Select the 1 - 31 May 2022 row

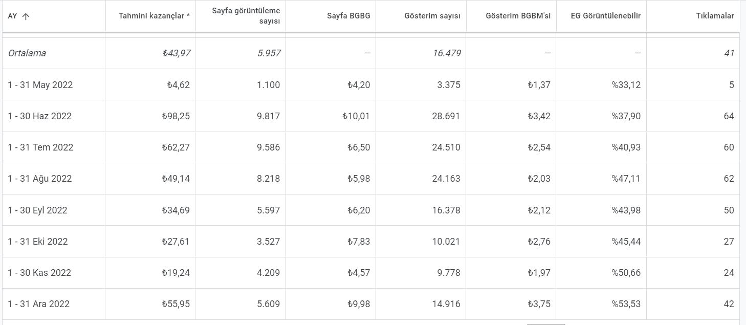(371, 84)
